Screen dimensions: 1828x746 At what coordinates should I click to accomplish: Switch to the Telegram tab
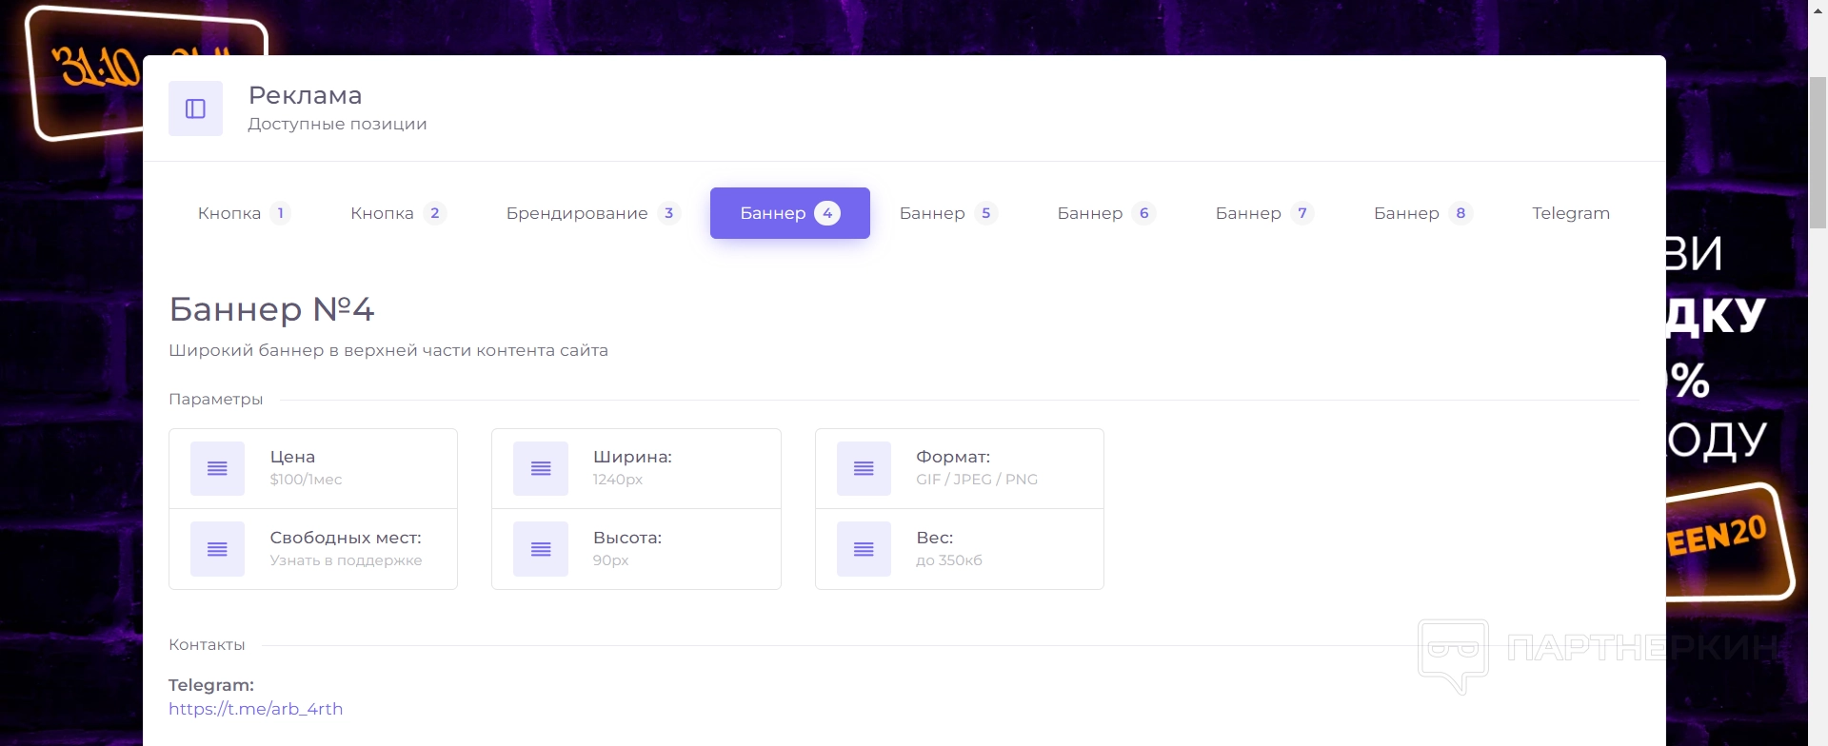coord(1571,213)
